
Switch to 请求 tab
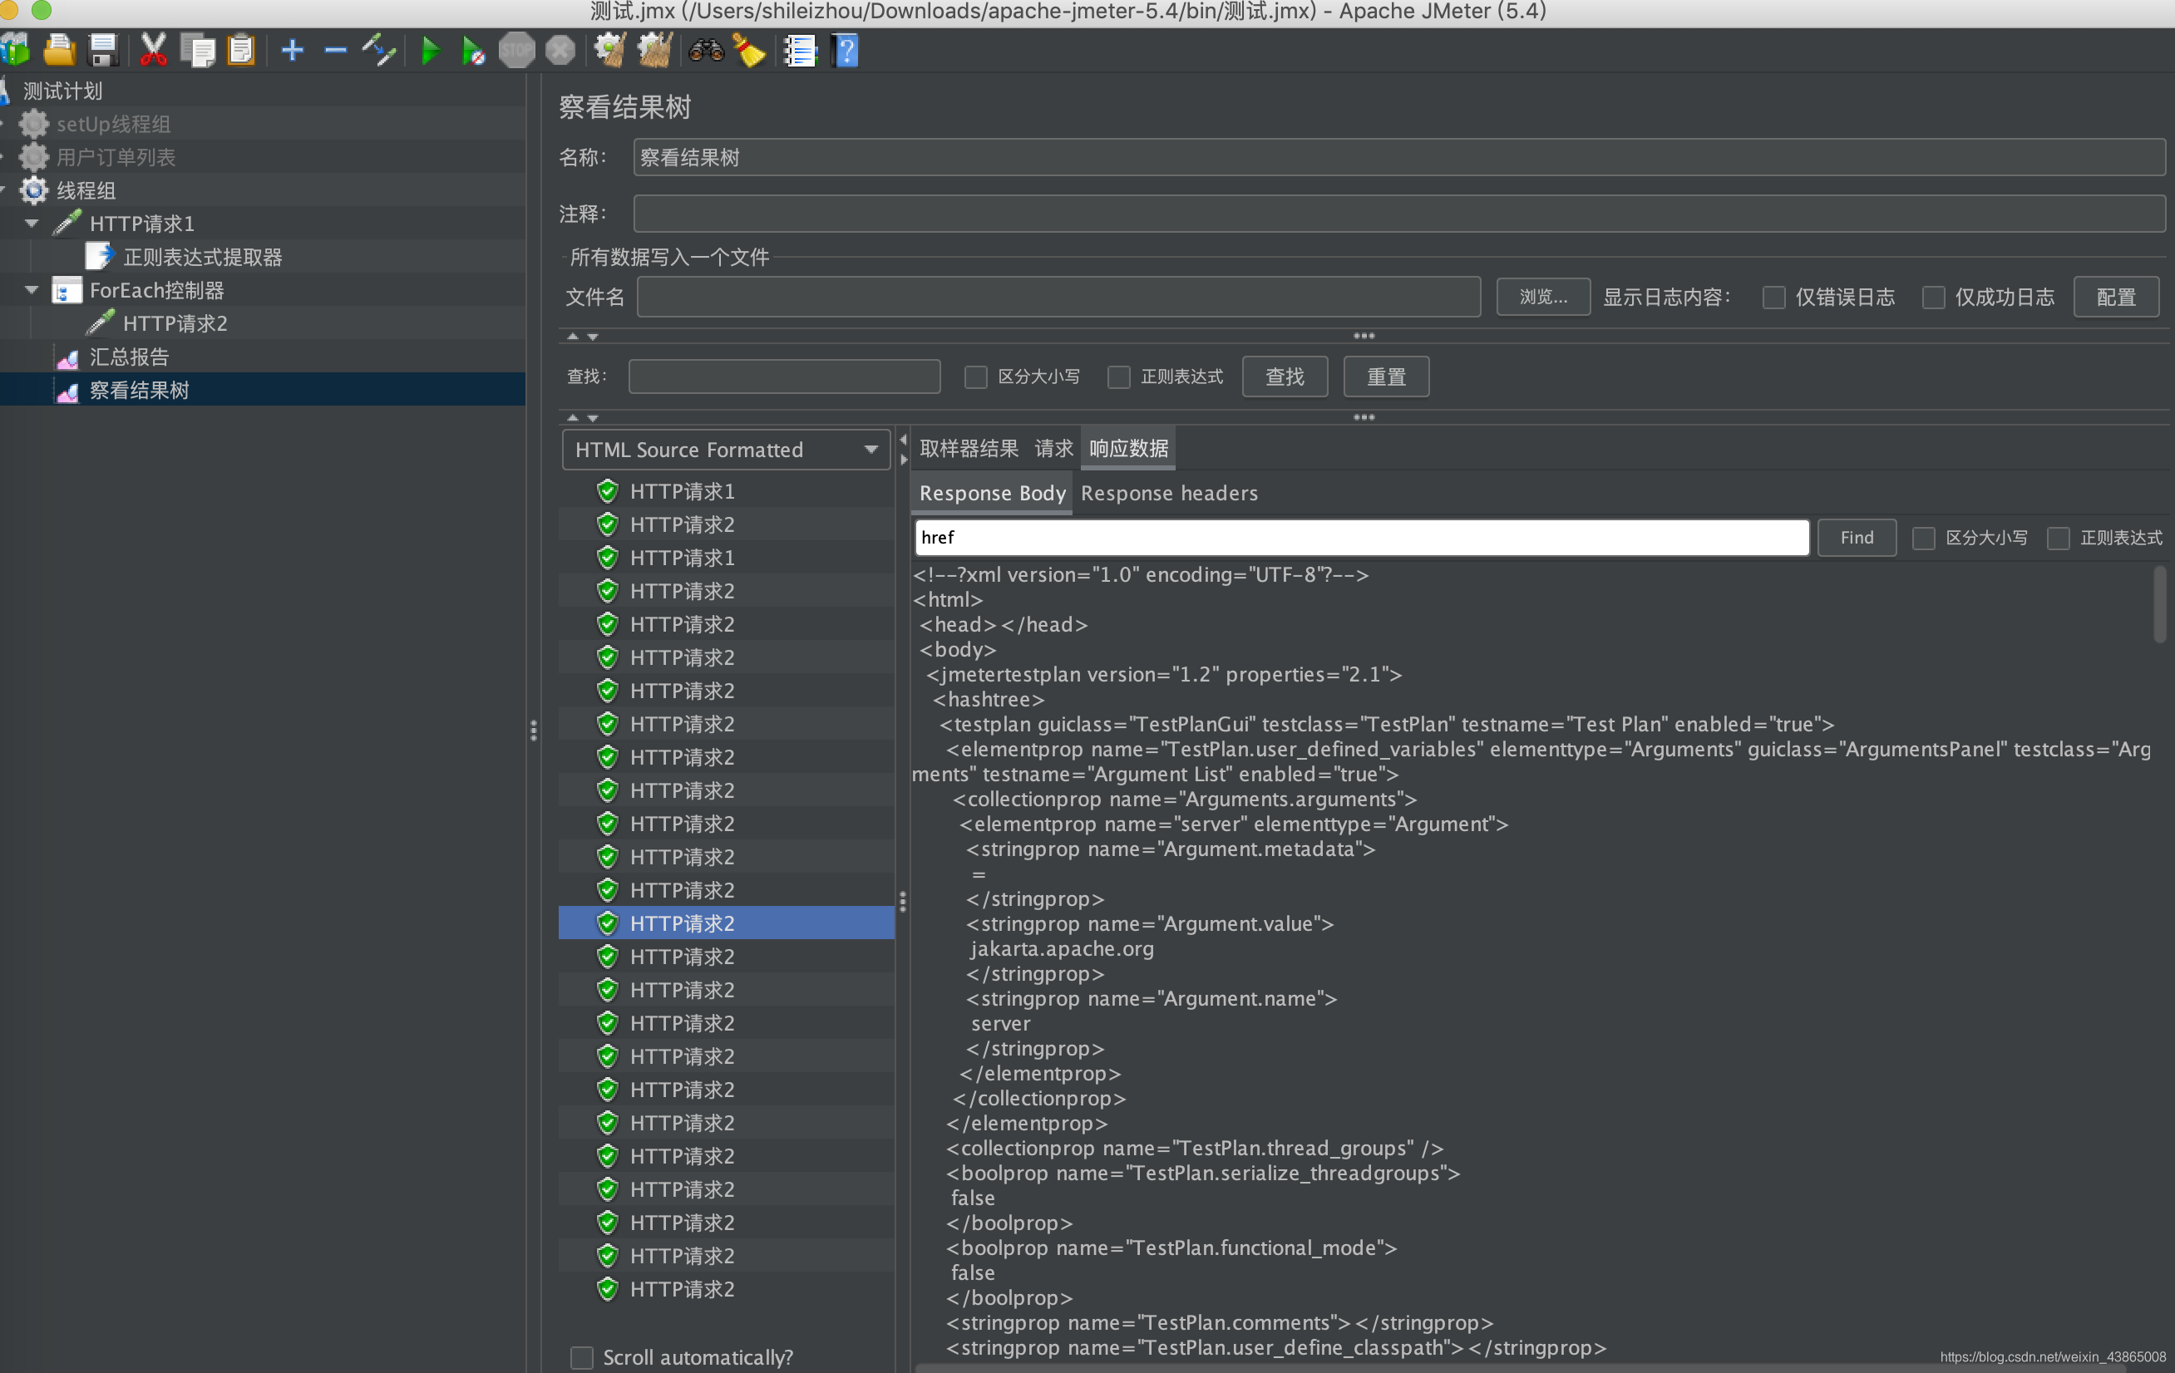pyautogui.click(x=1053, y=448)
